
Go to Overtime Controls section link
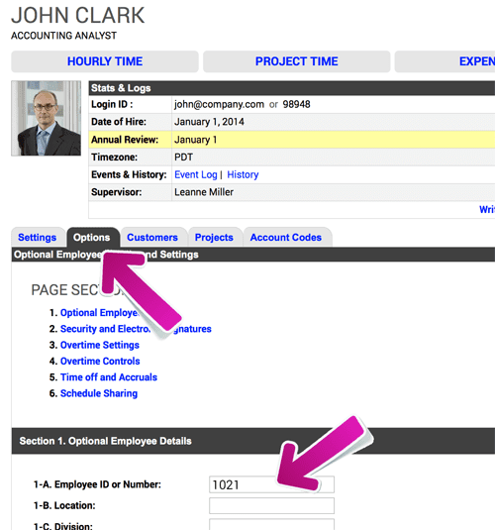tap(100, 362)
